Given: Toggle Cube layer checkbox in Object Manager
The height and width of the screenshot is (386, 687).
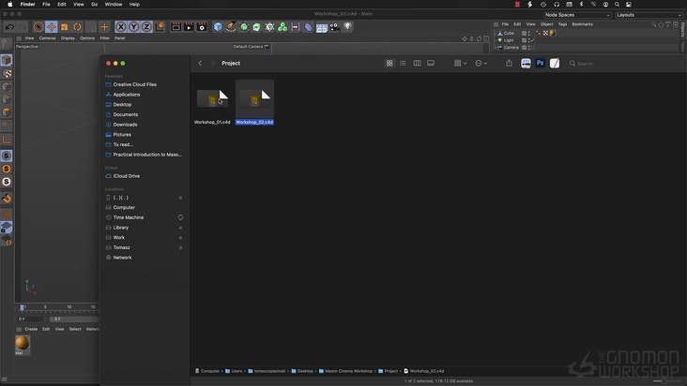Looking at the screenshot, I should tap(524, 33).
